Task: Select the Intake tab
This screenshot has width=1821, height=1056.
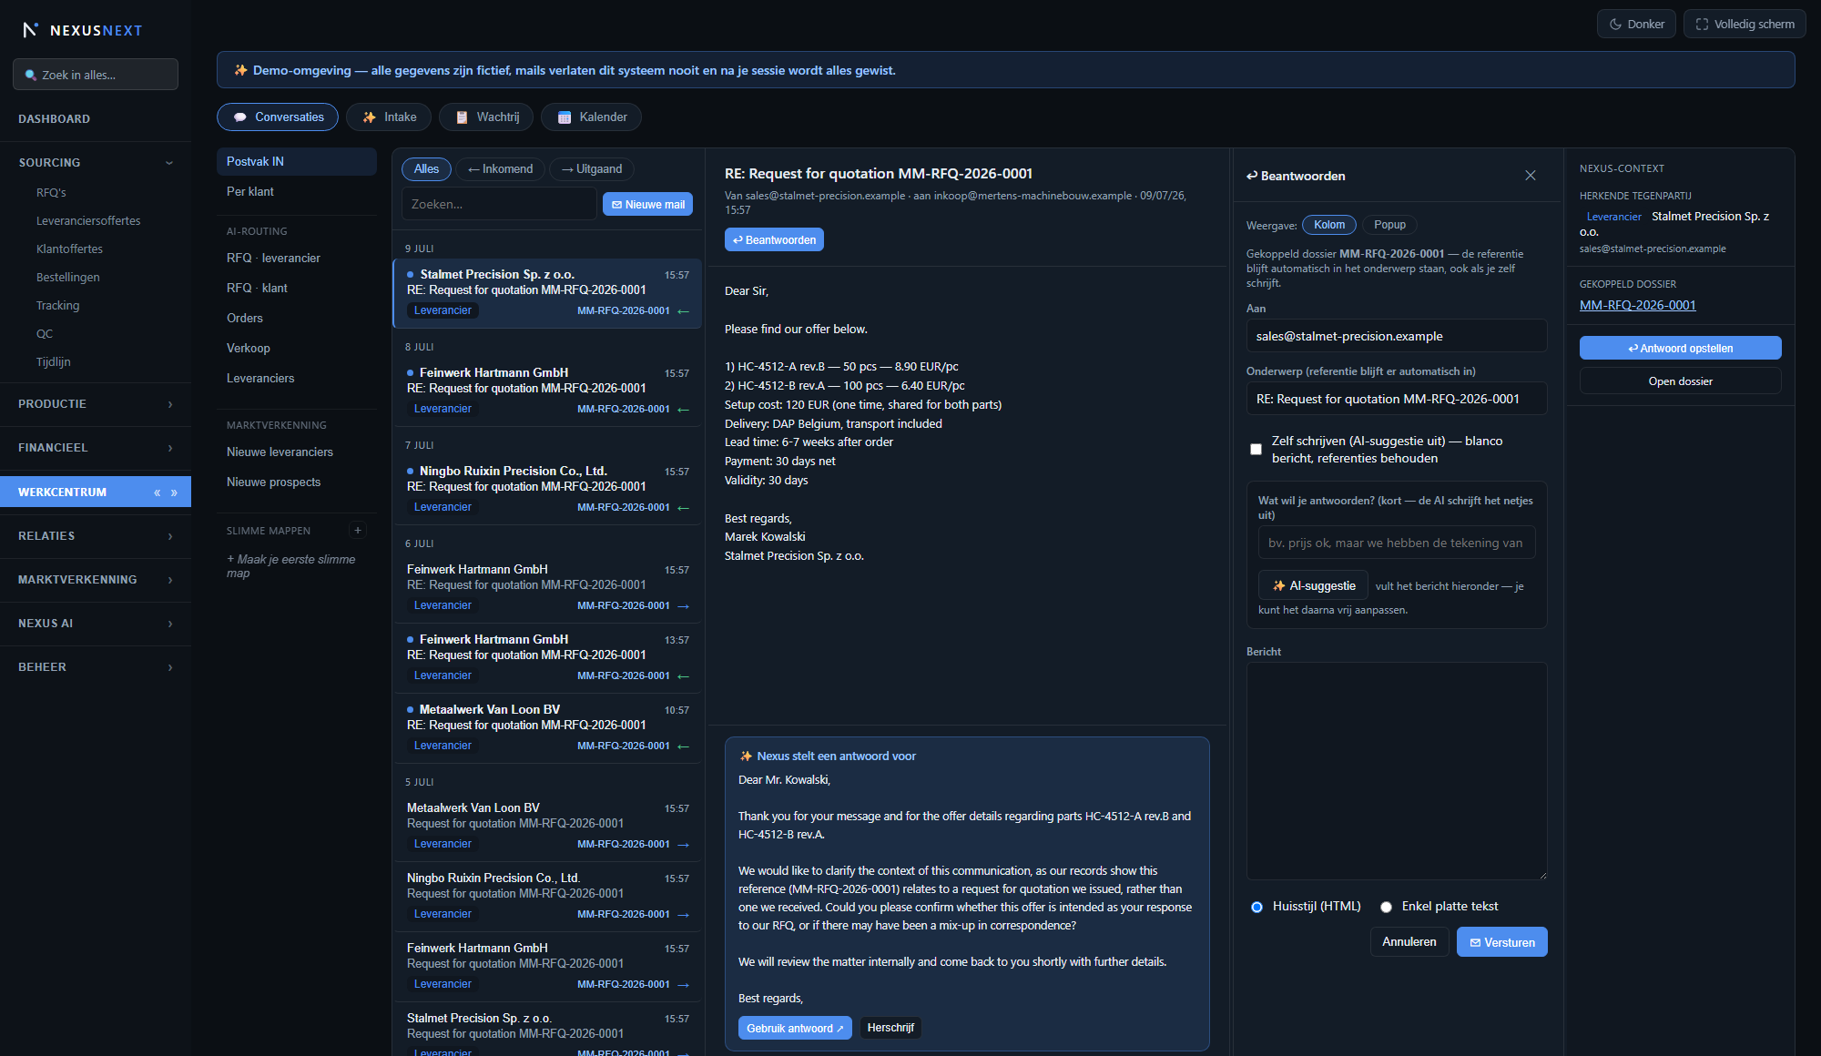Action: (389, 117)
